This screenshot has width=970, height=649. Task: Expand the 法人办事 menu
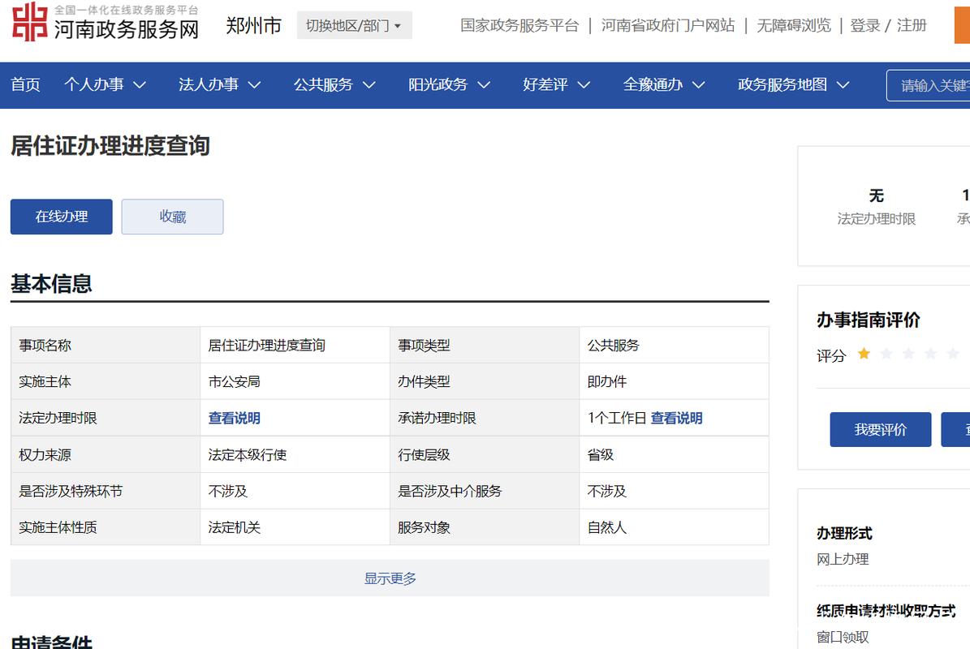coord(219,85)
